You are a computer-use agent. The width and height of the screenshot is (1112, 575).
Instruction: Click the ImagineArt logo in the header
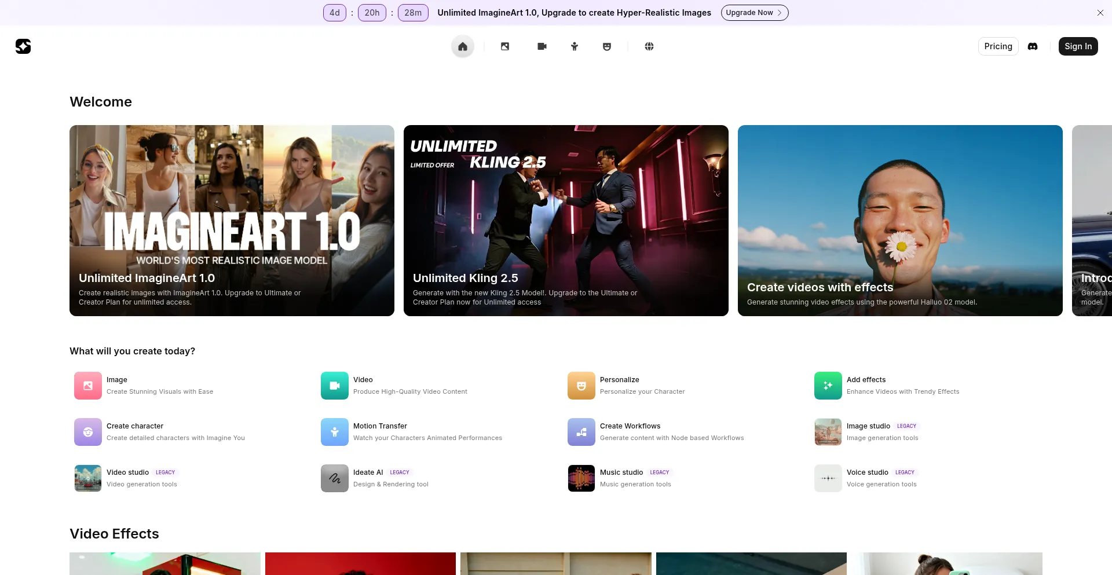(x=23, y=46)
